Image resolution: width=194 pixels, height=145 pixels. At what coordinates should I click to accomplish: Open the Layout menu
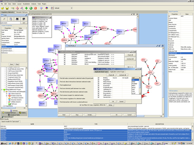[19, 4]
